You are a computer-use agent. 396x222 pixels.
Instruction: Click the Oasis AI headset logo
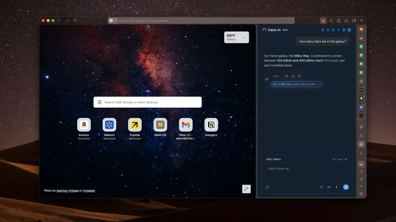pos(264,30)
